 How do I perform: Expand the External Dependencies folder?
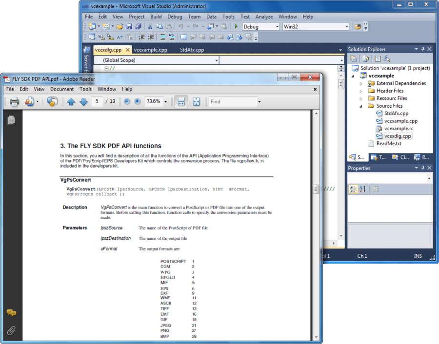coord(361,83)
